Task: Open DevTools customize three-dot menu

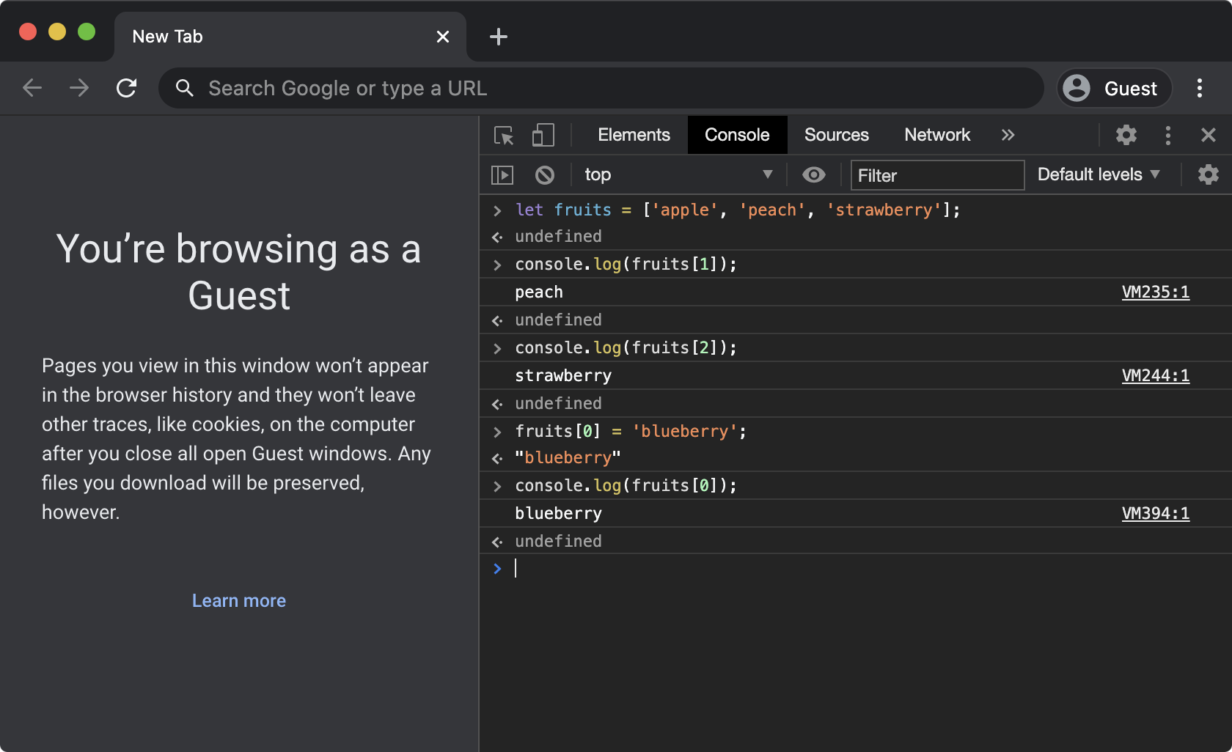Action: (x=1168, y=135)
